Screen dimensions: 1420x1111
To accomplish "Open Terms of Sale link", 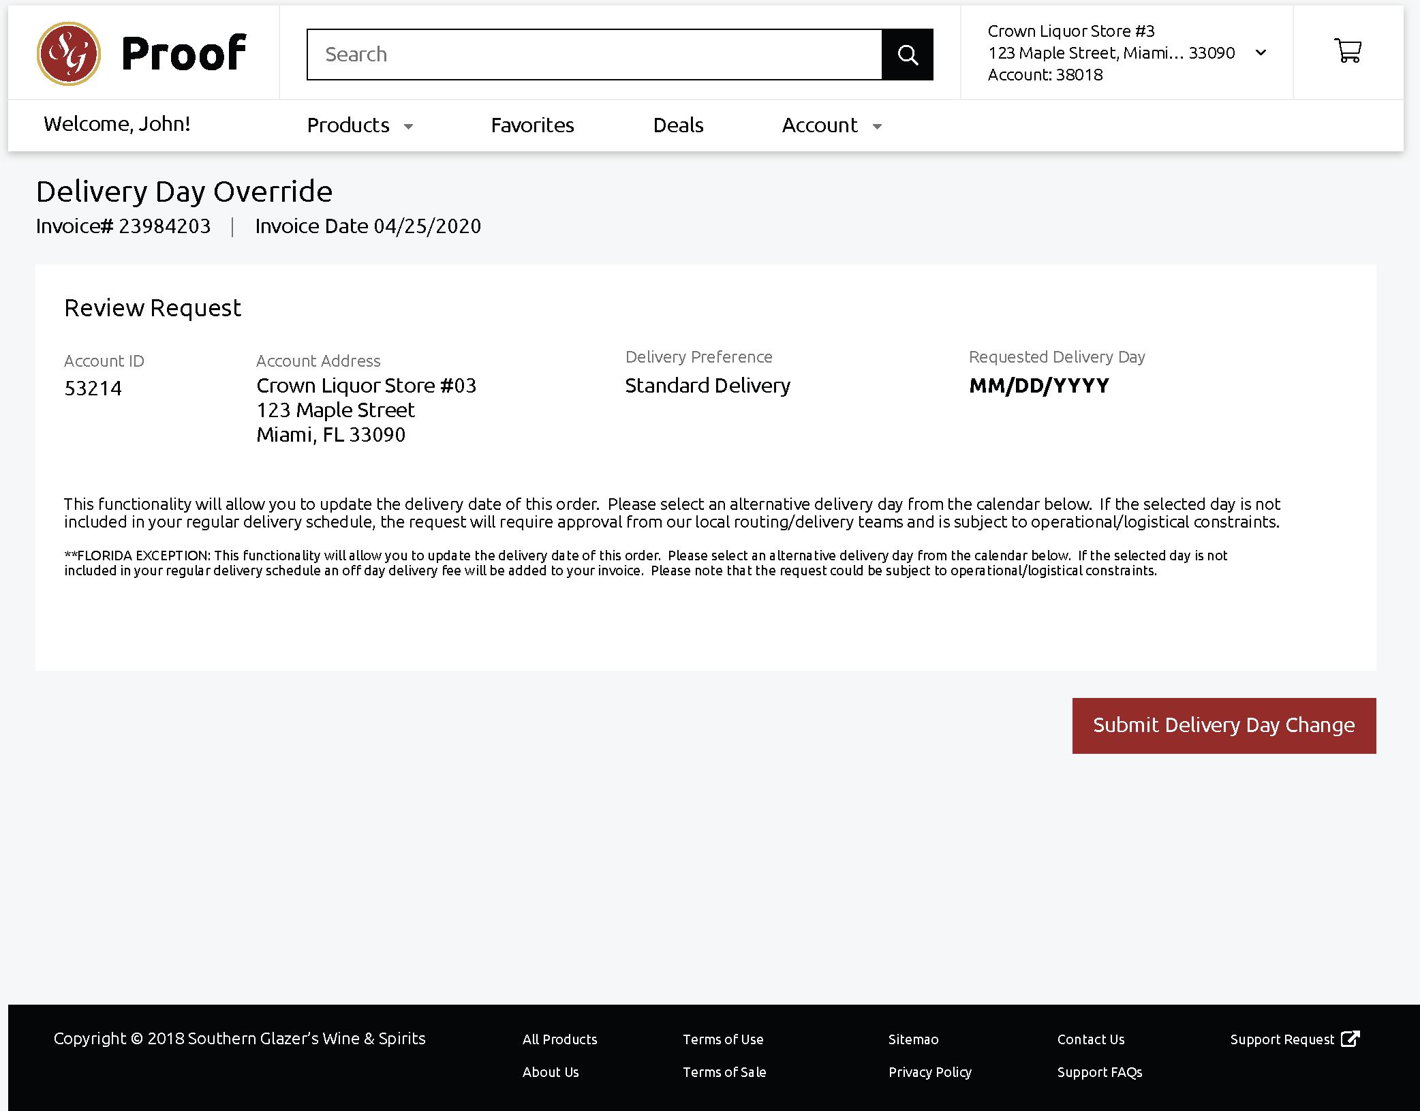I will point(724,1072).
